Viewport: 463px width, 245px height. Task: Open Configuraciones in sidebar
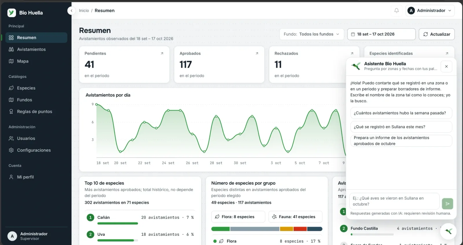[36, 150]
